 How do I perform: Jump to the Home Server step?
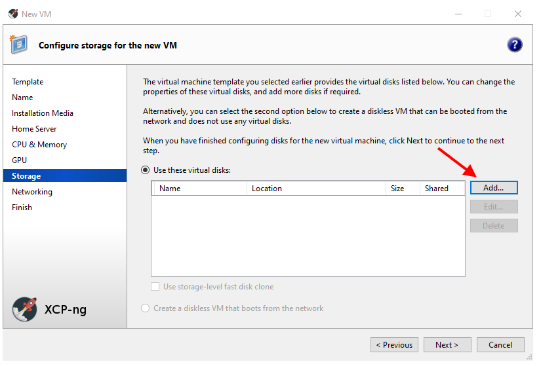point(34,129)
